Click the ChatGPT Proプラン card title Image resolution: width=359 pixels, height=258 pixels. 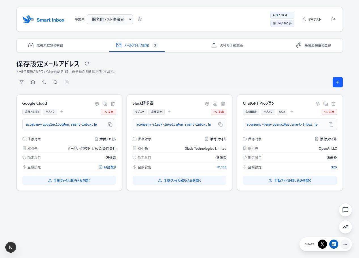259,103
